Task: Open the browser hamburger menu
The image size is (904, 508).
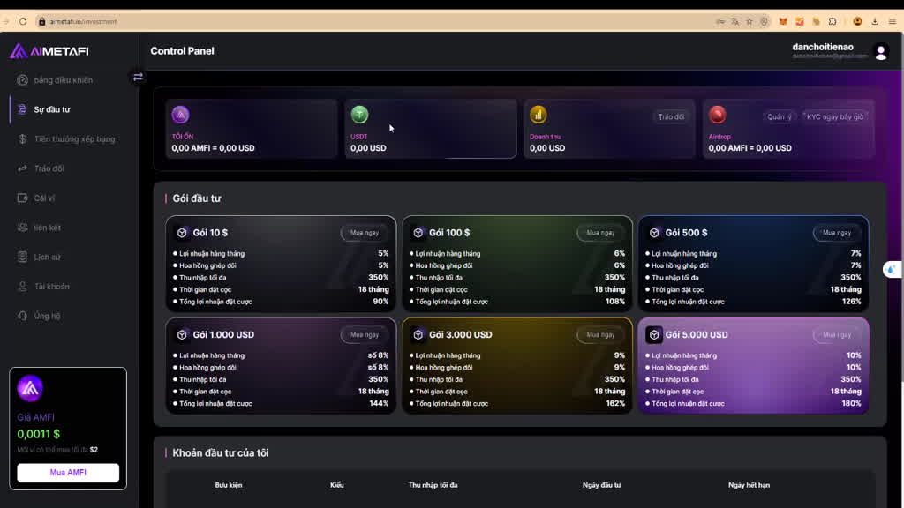Action: pyautogui.click(x=893, y=21)
